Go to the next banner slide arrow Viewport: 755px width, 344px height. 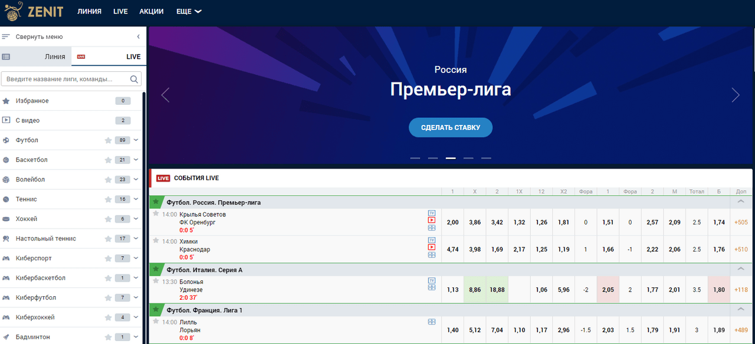[x=735, y=95]
